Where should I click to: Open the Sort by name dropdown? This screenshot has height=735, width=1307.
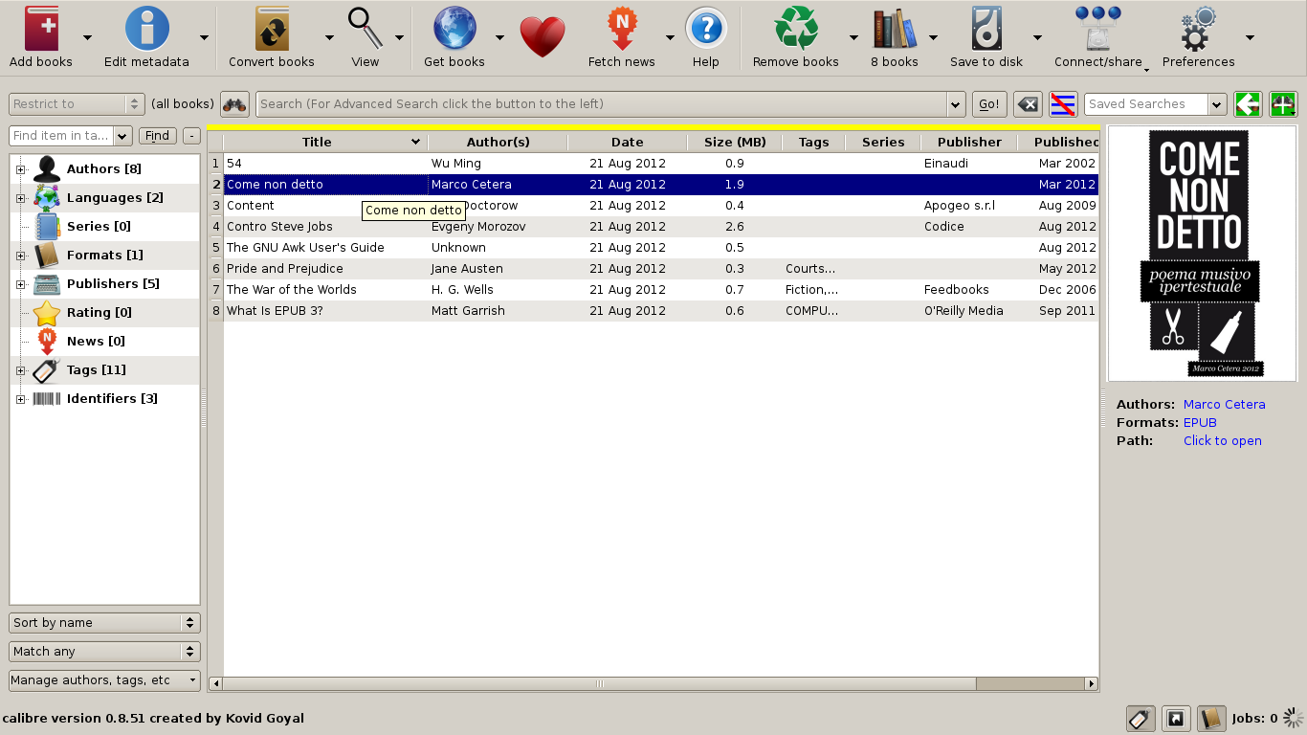[104, 623]
